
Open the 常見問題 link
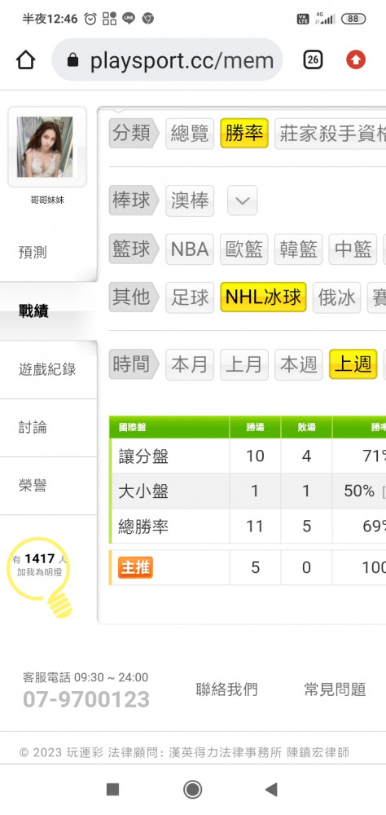335,689
